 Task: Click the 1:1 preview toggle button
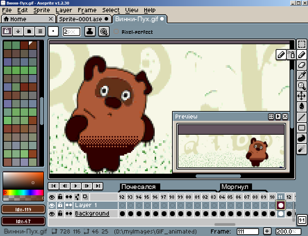302,220
